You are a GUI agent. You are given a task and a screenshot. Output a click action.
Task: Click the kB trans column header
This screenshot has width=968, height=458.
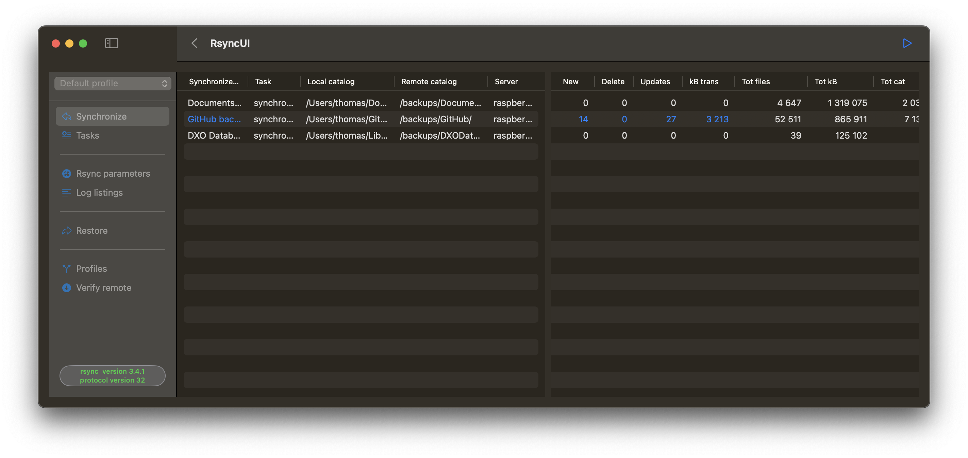[x=704, y=82]
